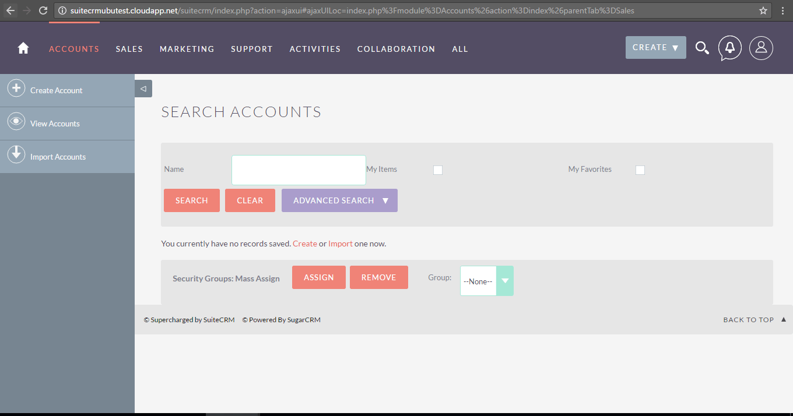793x416 pixels.
Task: Go to the home icon in navbar
Action: tap(23, 48)
